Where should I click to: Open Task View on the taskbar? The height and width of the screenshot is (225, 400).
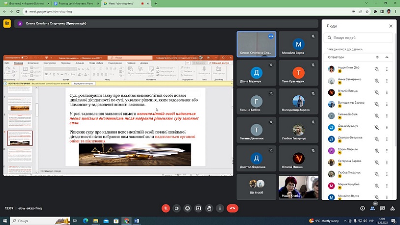[x=75, y=221]
